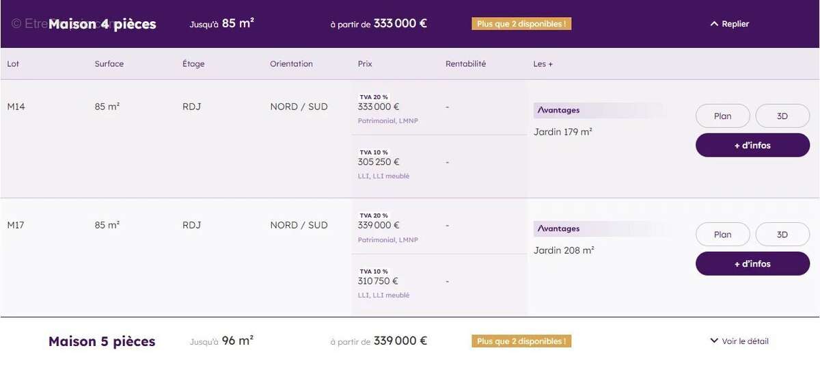The height and width of the screenshot is (370, 820).
Task: Click the Avantages label for lot M14
Action: [558, 110]
